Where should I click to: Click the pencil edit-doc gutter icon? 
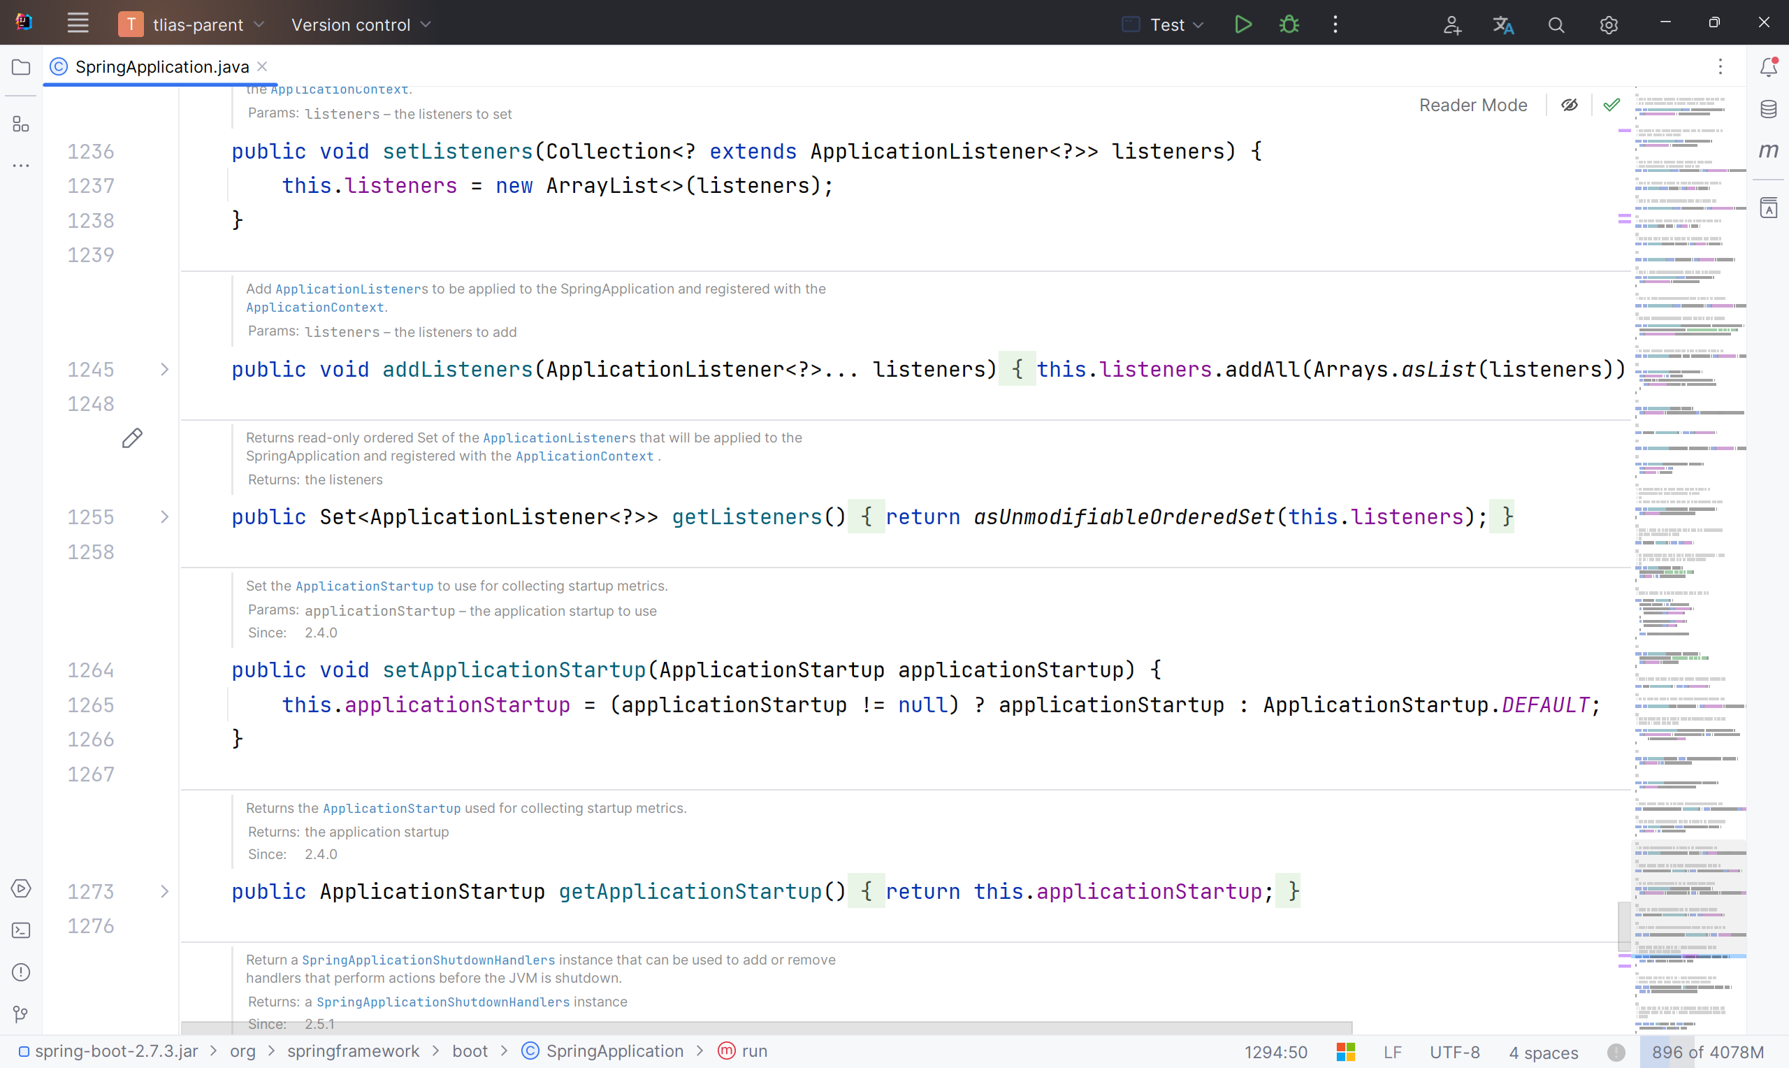[132, 438]
